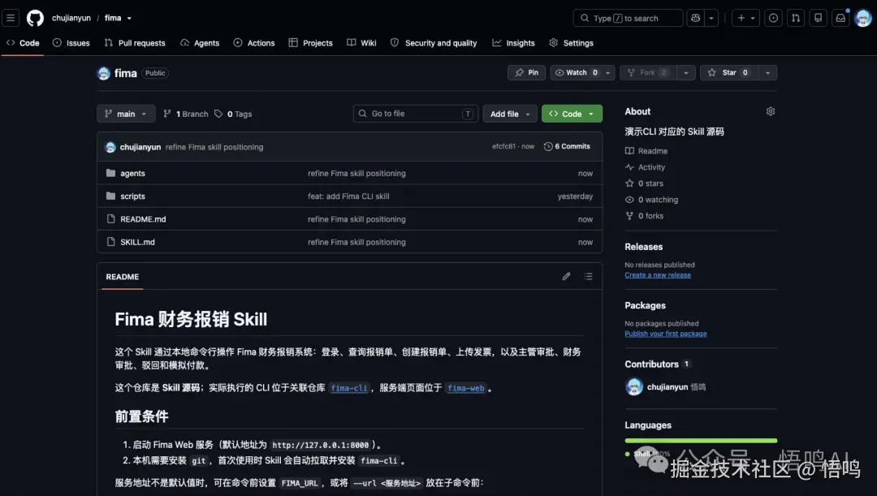Pin the fima repository
The width and height of the screenshot is (877, 496).
pyautogui.click(x=526, y=73)
